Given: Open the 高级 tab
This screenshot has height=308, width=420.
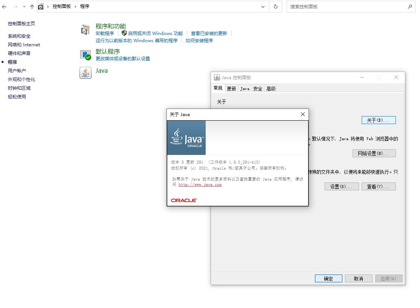Looking at the screenshot, I should pyautogui.click(x=271, y=89).
